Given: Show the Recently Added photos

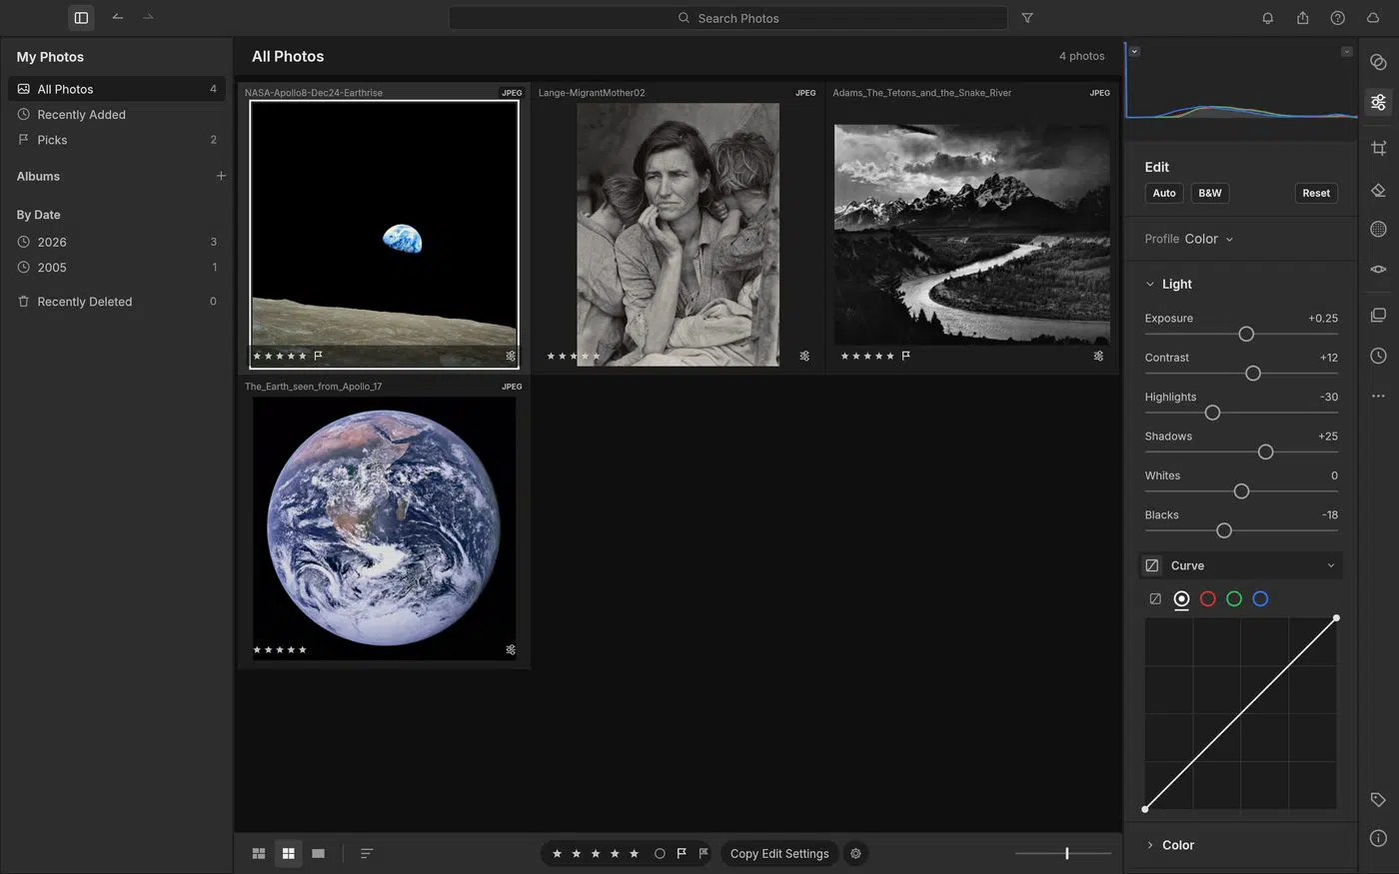Looking at the screenshot, I should tap(118, 115).
